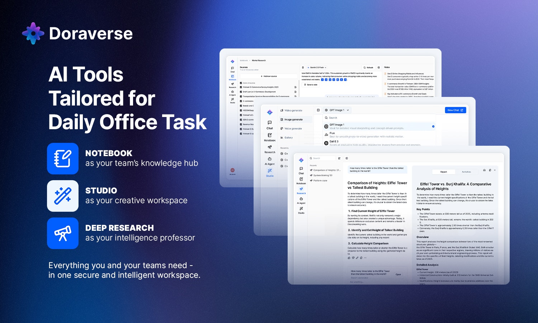The height and width of the screenshot is (323, 538).
Task: Click the Studio magic wand feature icon
Action: click(63, 196)
